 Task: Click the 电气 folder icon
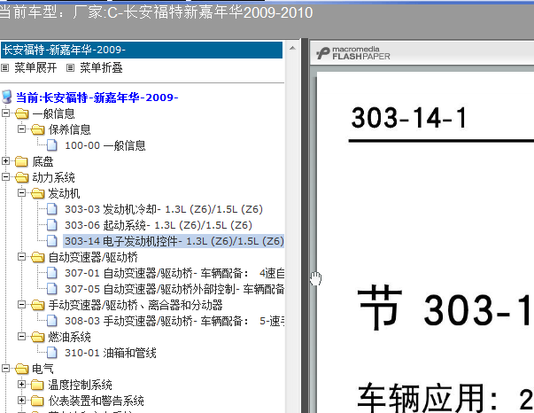click(22, 369)
